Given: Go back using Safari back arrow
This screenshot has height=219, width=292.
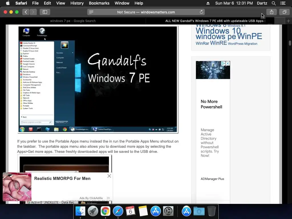Looking at the screenshot, I should point(26,12).
